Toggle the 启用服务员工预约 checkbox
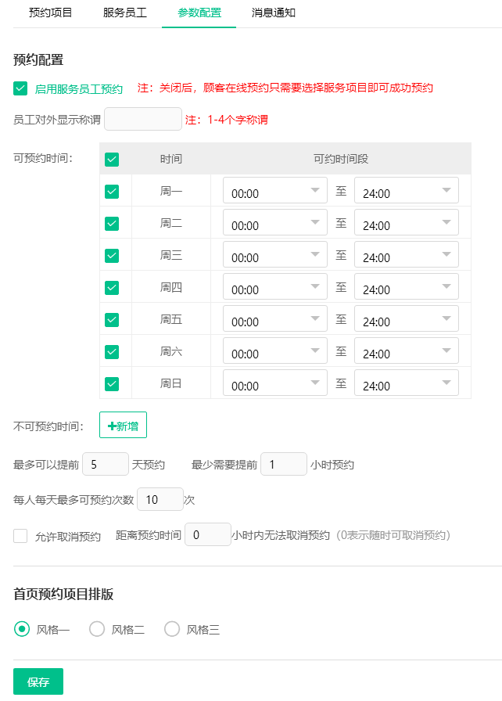502x701 pixels. [x=20, y=88]
